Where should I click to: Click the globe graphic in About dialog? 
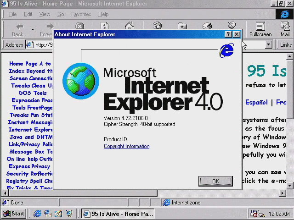pyautogui.click(x=81, y=81)
